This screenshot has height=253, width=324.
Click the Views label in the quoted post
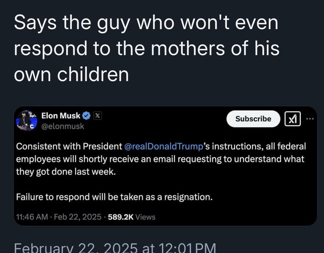(145, 216)
